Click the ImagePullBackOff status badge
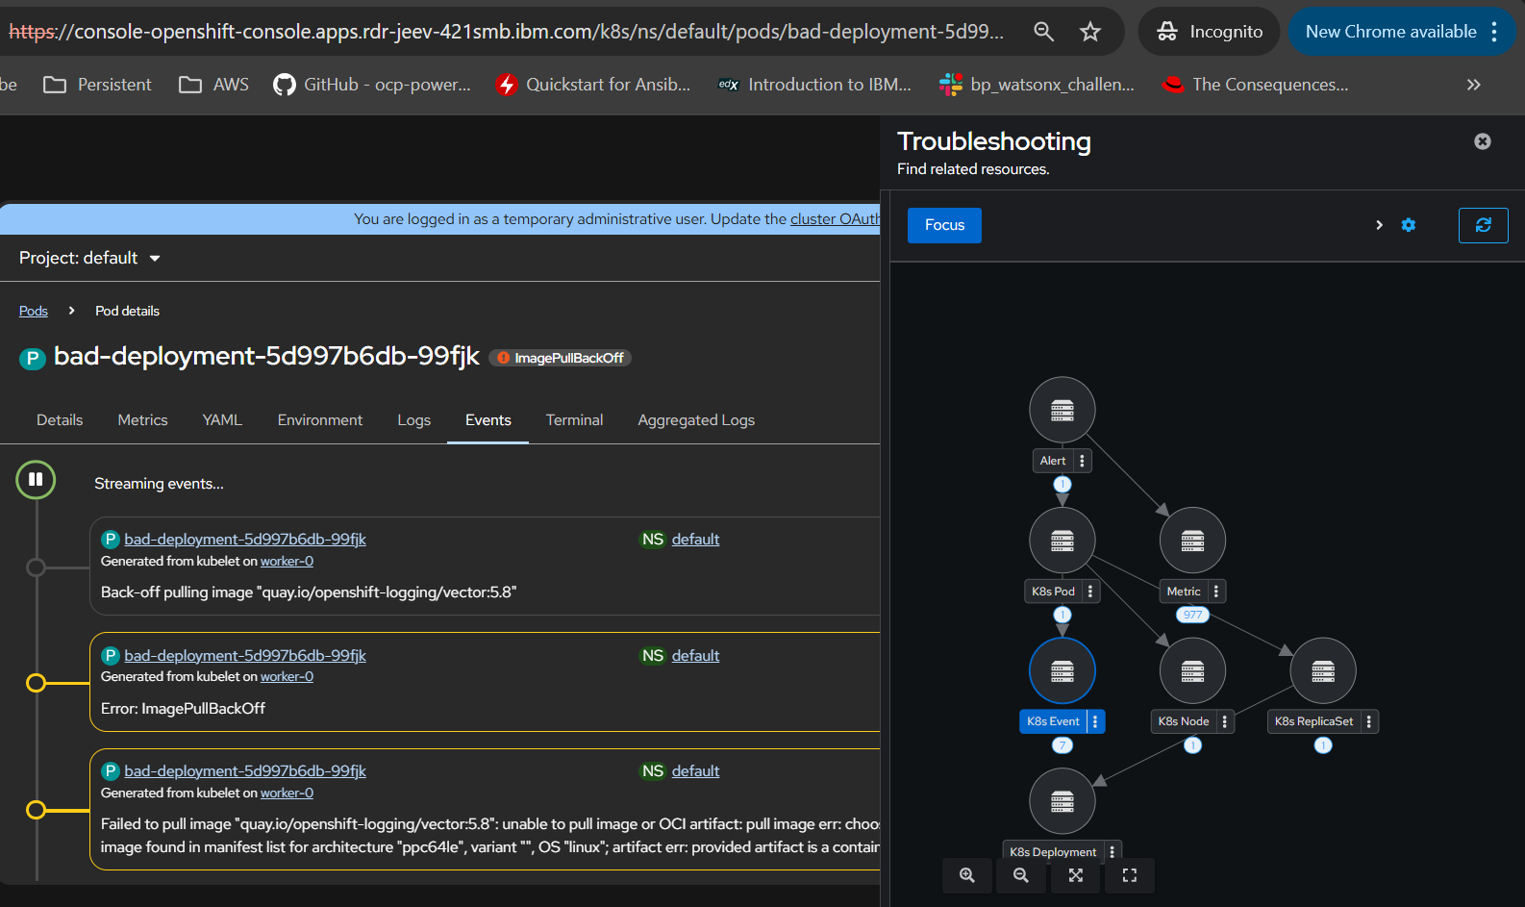 [560, 358]
